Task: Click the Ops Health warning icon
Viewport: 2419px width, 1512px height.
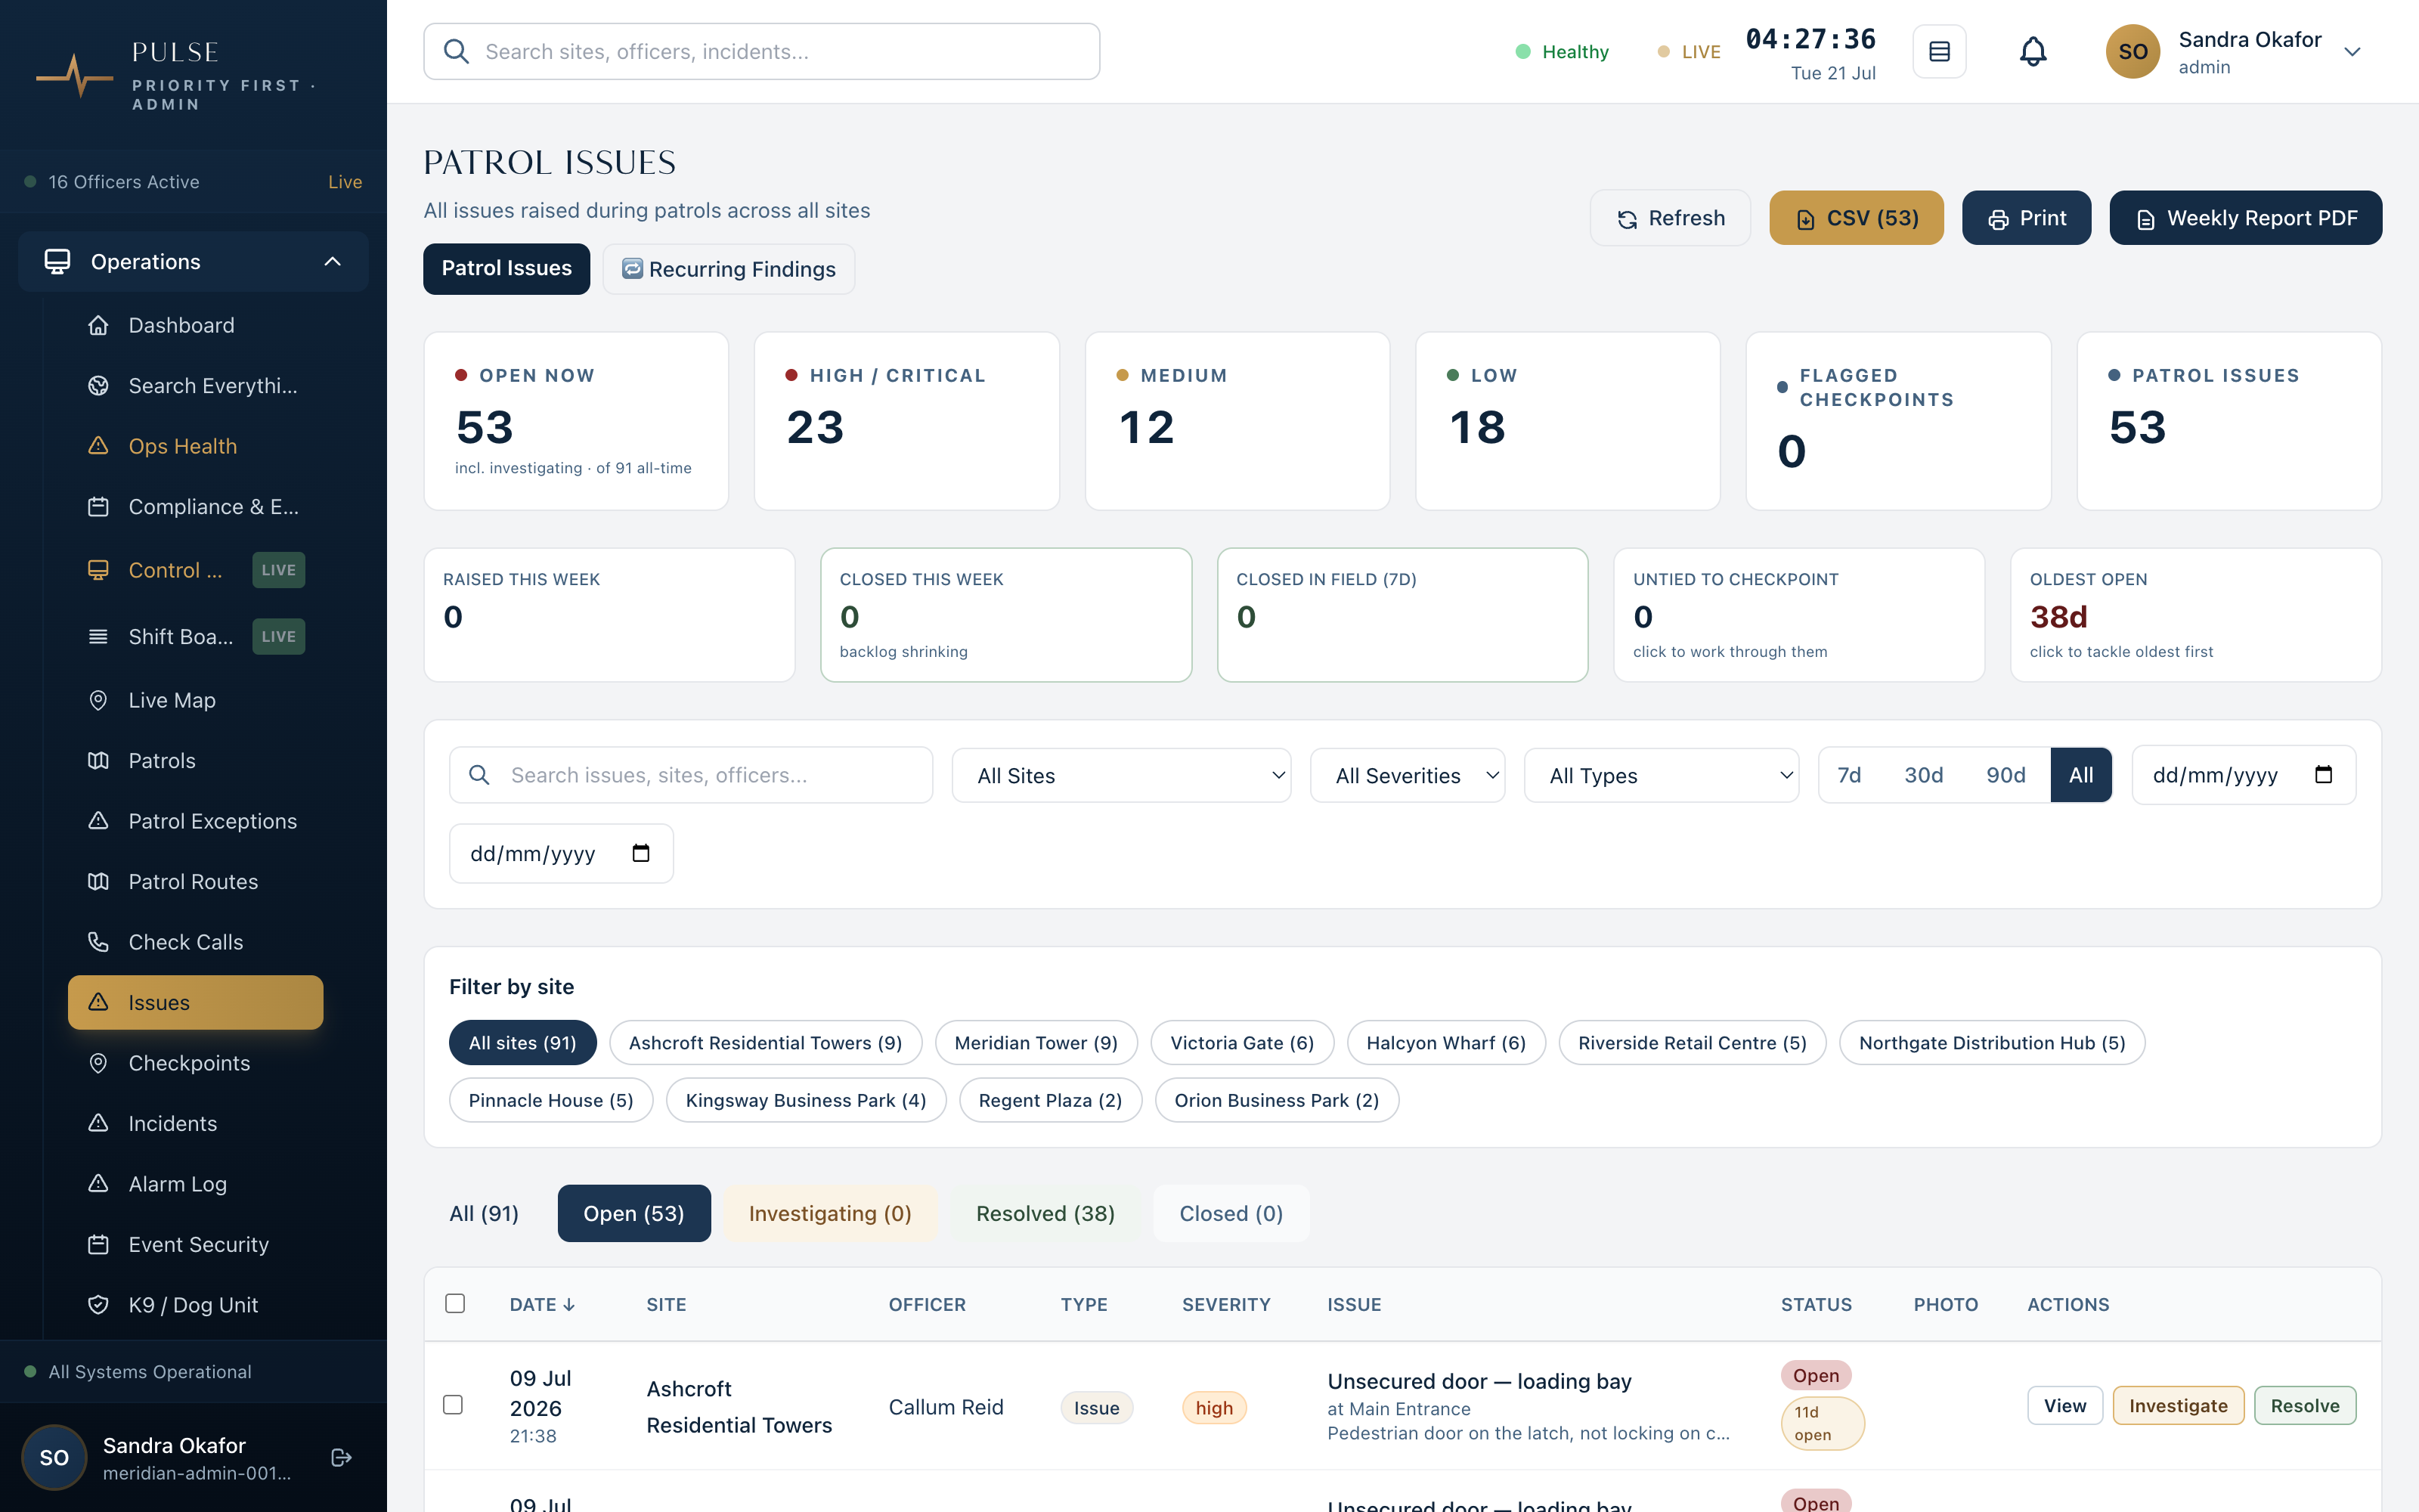Action: (x=98, y=446)
